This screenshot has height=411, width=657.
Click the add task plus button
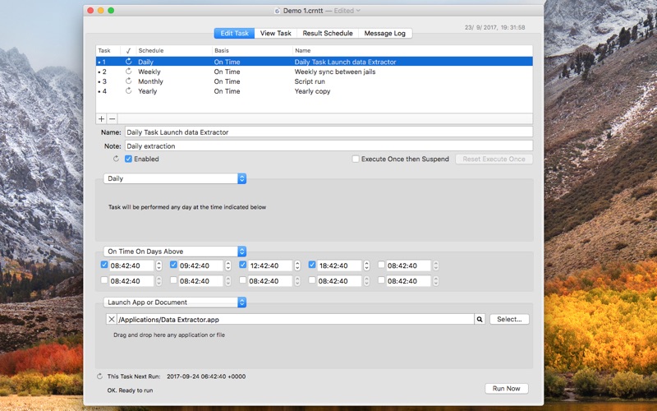pos(101,118)
